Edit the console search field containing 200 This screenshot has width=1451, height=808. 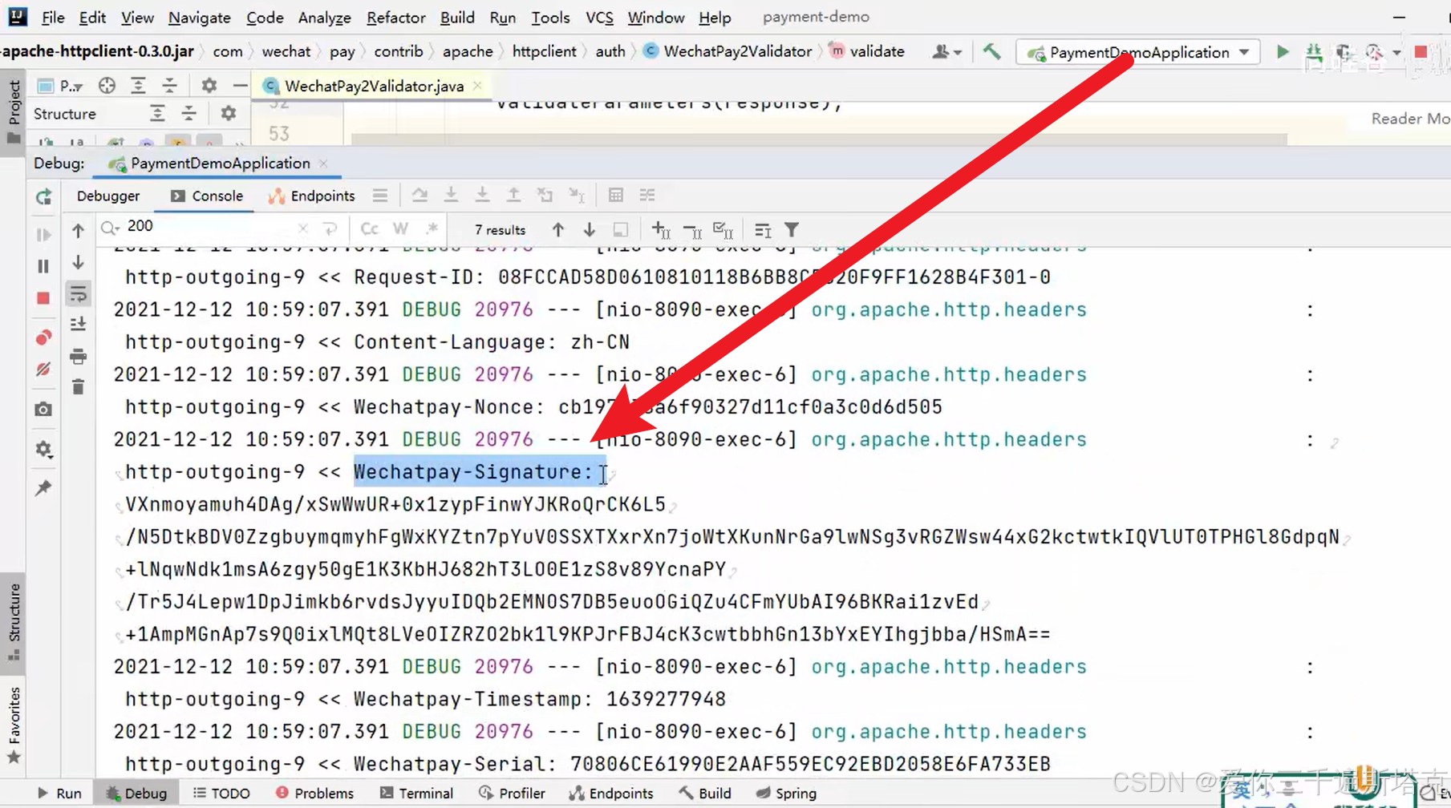[209, 227]
